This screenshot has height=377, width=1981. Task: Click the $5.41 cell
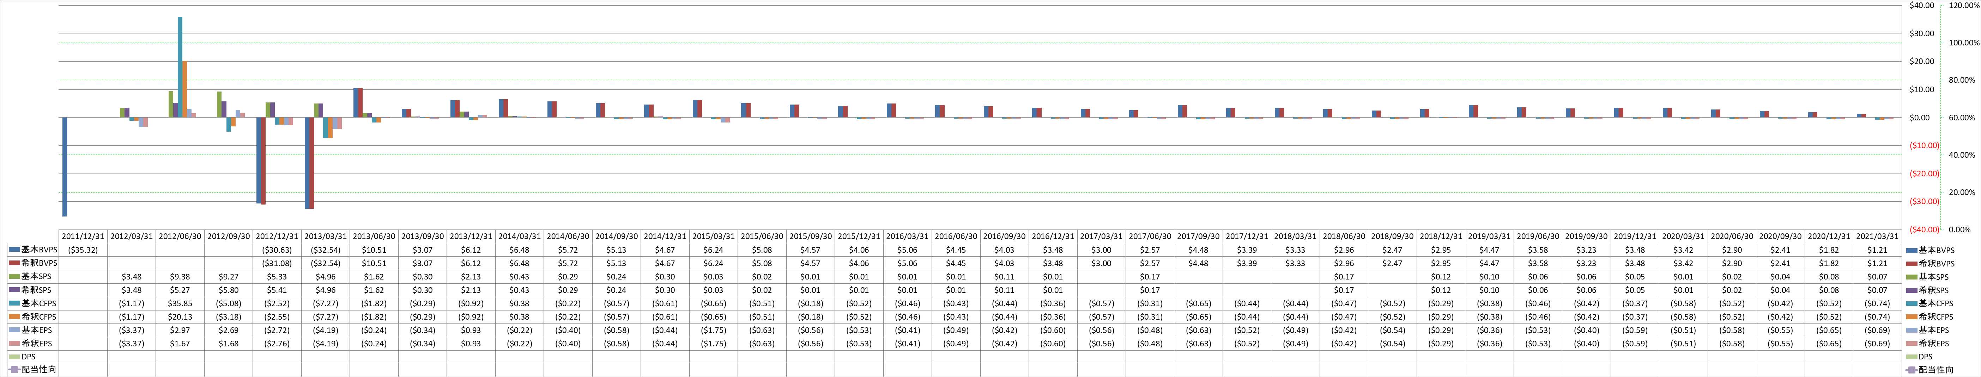click(277, 290)
